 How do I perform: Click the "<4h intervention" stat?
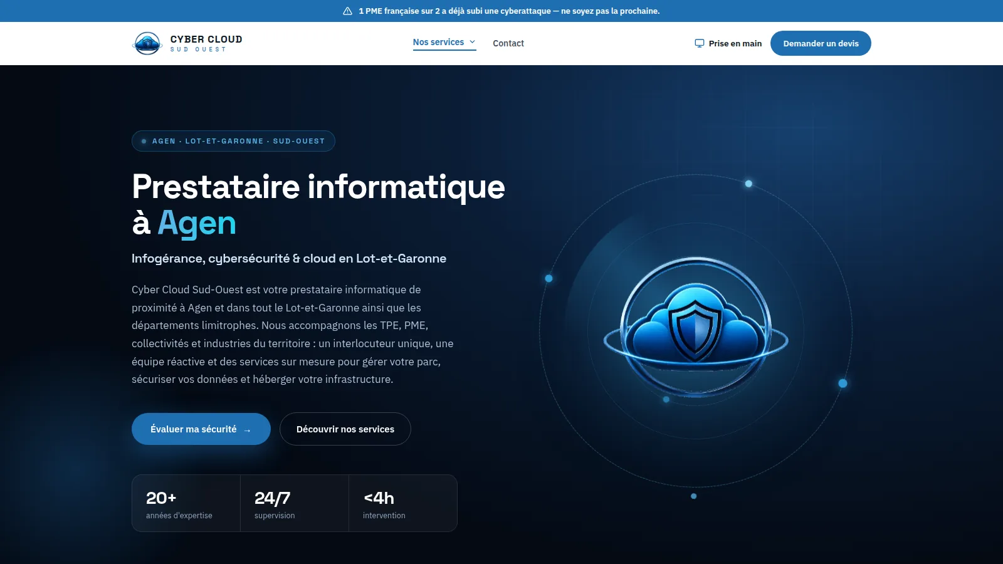tap(403, 503)
